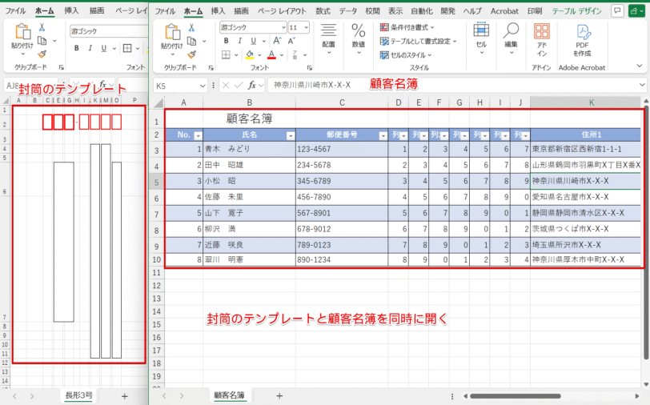Open the 数値 number format group
This screenshot has height=405, width=650.
pyautogui.click(x=358, y=38)
